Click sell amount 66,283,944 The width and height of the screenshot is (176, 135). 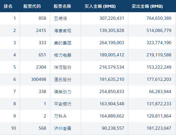tap(160, 91)
